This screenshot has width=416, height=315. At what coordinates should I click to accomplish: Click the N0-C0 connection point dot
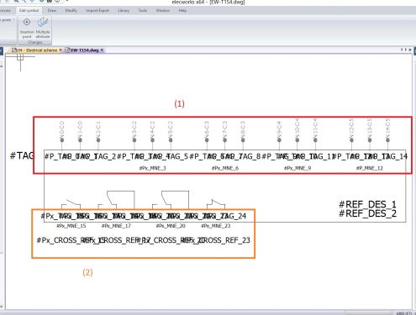[x=62, y=140]
